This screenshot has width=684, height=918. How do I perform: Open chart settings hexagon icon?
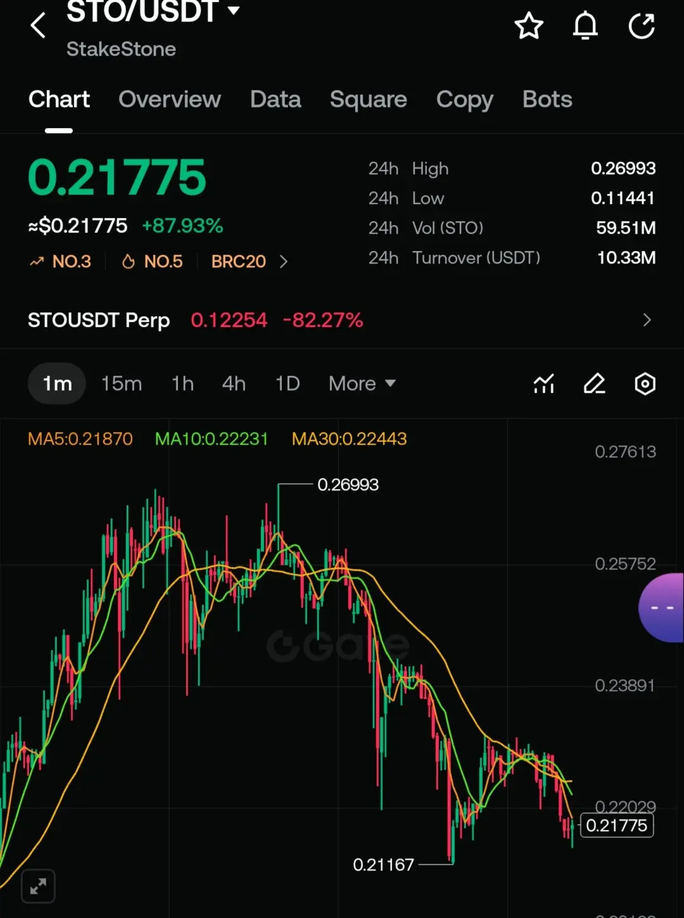tap(645, 384)
